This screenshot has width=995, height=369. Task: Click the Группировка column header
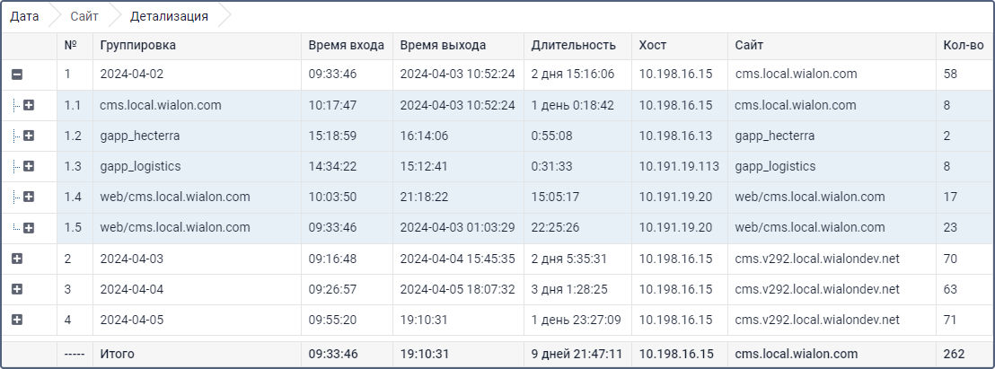coord(138,45)
